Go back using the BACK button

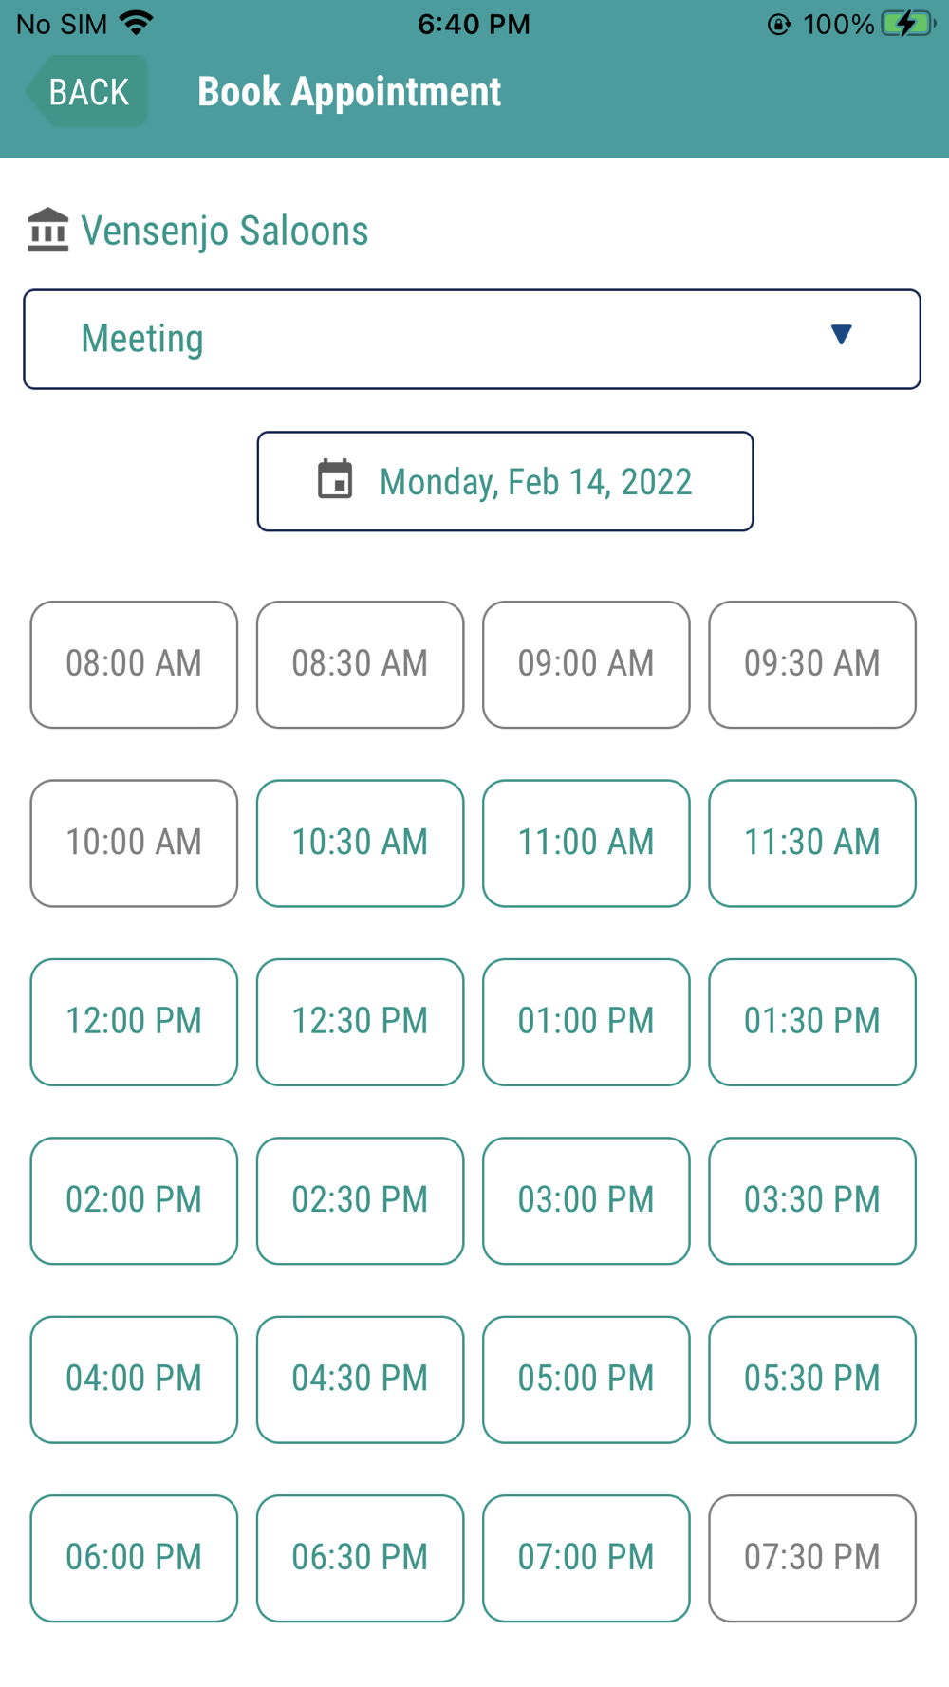coord(87,92)
